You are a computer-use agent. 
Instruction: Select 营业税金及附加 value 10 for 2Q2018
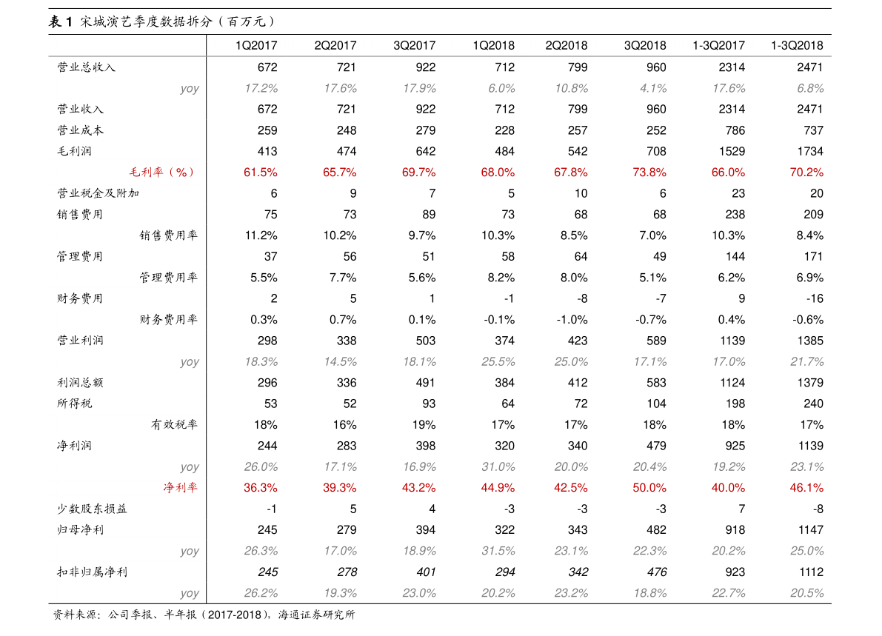tap(581, 193)
